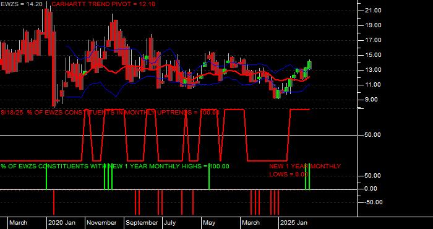Click the 2020 Jan date label
This screenshot has width=433, height=229.
click(62, 223)
